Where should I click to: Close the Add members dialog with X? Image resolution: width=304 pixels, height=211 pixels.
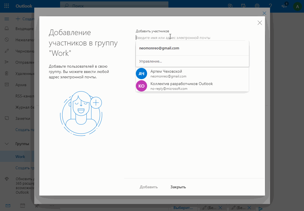(260, 23)
